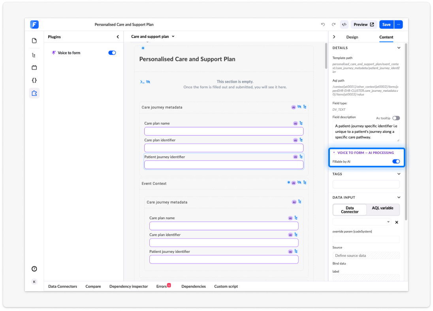Open the calendar icon in left sidebar

[x=34, y=68]
